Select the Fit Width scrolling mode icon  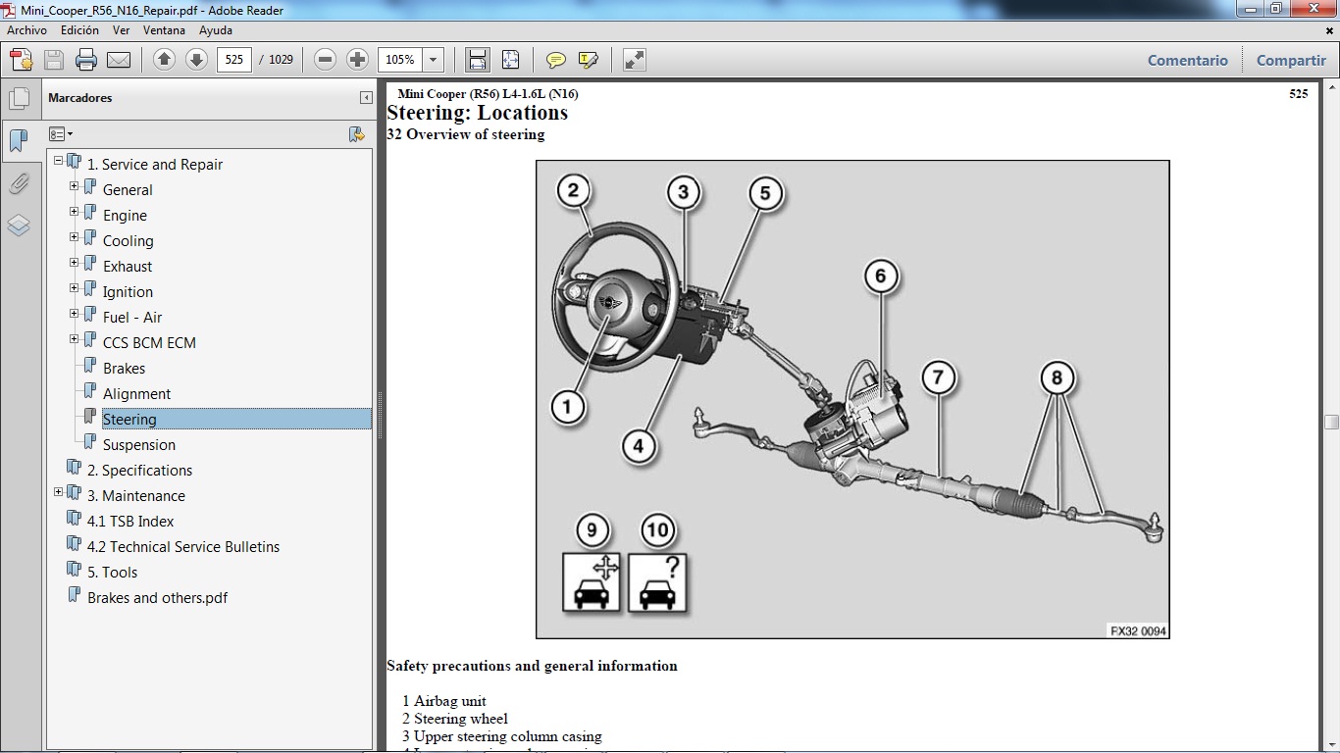pyautogui.click(x=478, y=60)
